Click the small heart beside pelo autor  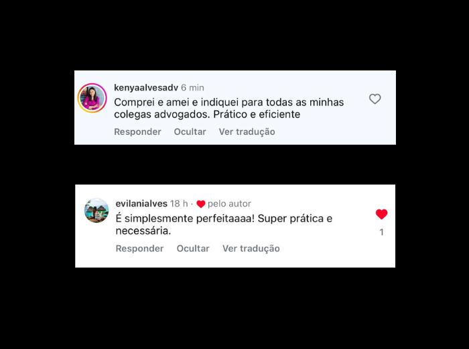(201, 204)
